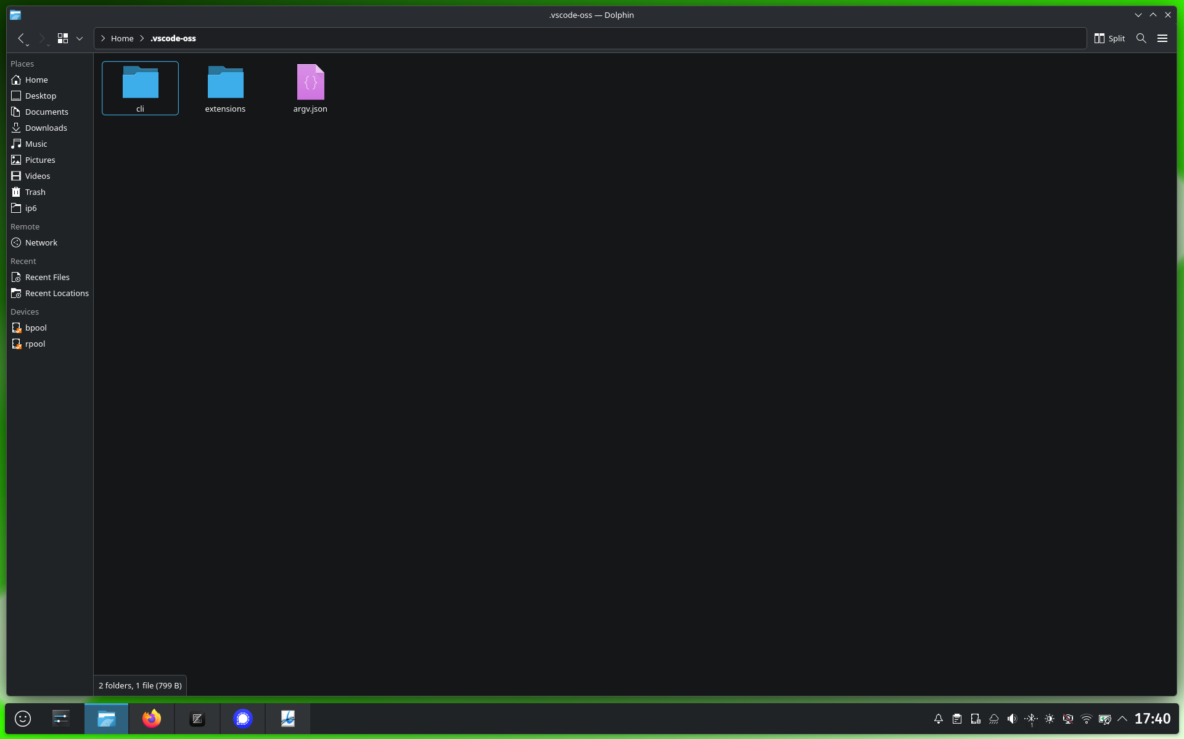
Task: Go to Network in Remote section
Action: click(x=41, y=242)
